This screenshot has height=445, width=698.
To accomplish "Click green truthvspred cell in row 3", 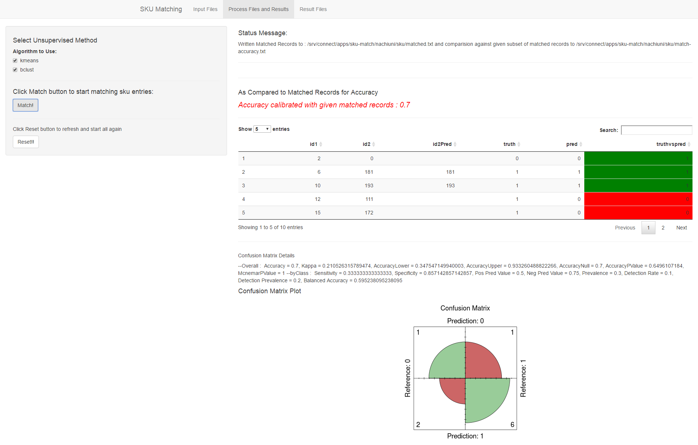I will tap(638, 185).
